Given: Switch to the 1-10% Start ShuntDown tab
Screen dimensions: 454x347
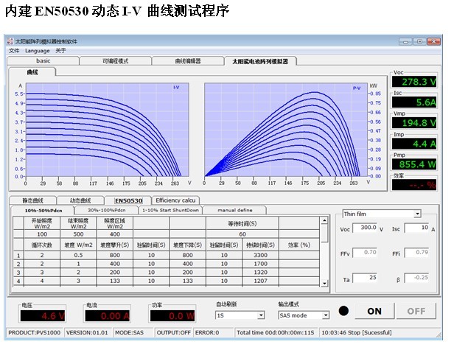Looking at the screenshot, I should [171, 210].
